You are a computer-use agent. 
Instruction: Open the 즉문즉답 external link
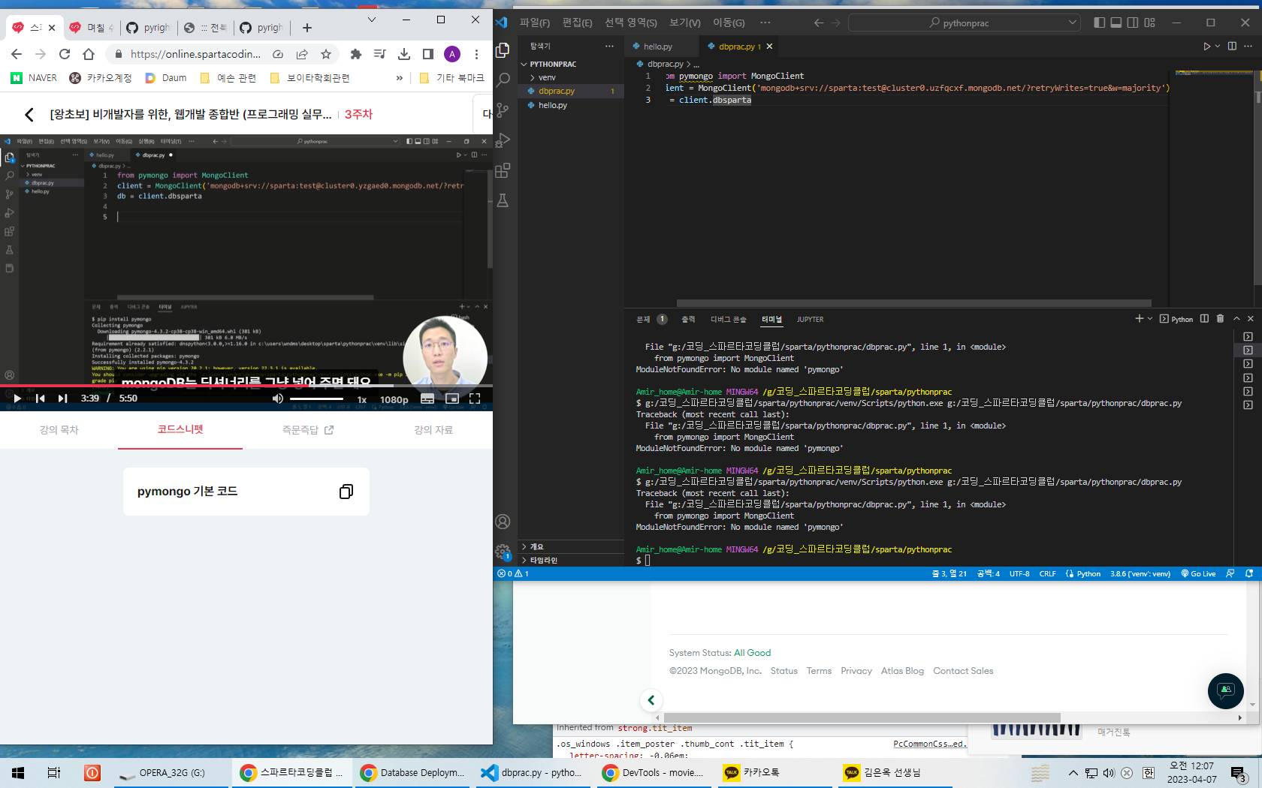308,430
